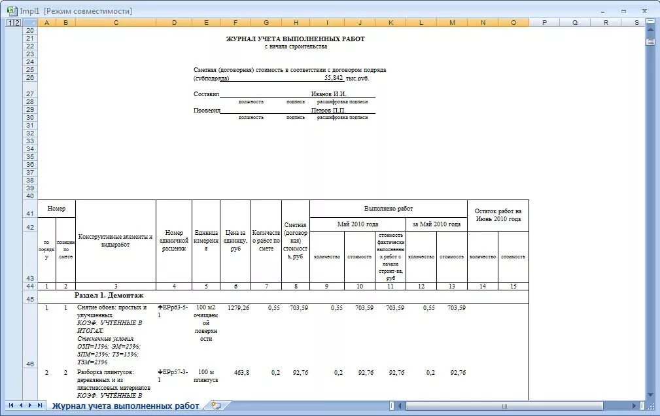Click the Цена за единицу, руб header
The height and width of the screenshot is (416, 660).
pos(235,241)
